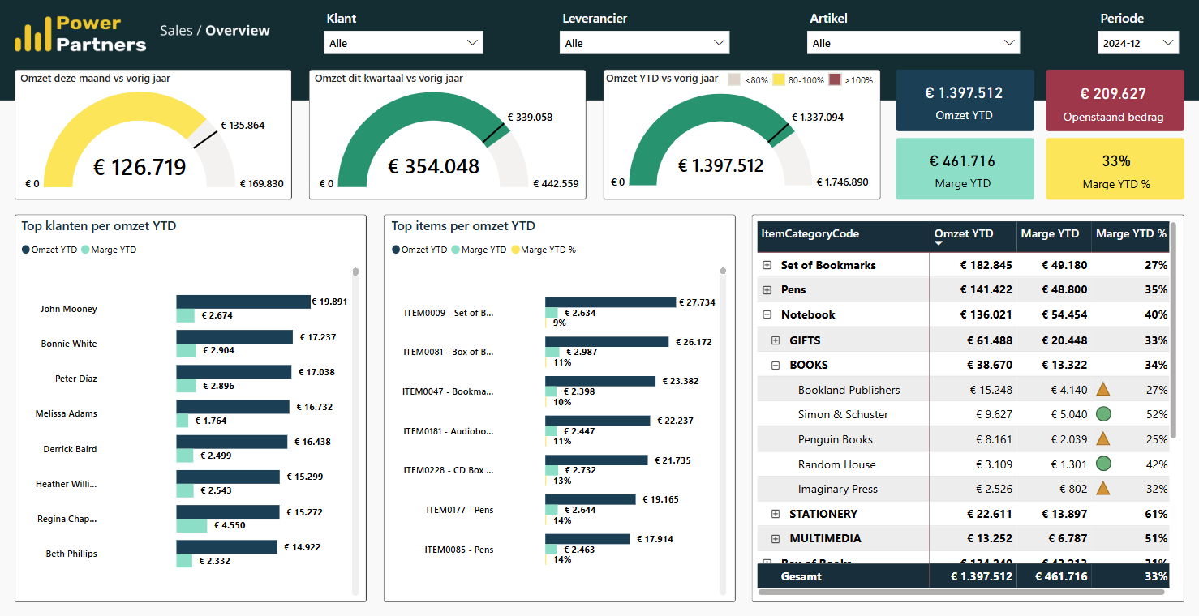Sort by the Marge YTD % column header
The width and height of the screenshot is (1199, 616).
tap(1131, 233)
